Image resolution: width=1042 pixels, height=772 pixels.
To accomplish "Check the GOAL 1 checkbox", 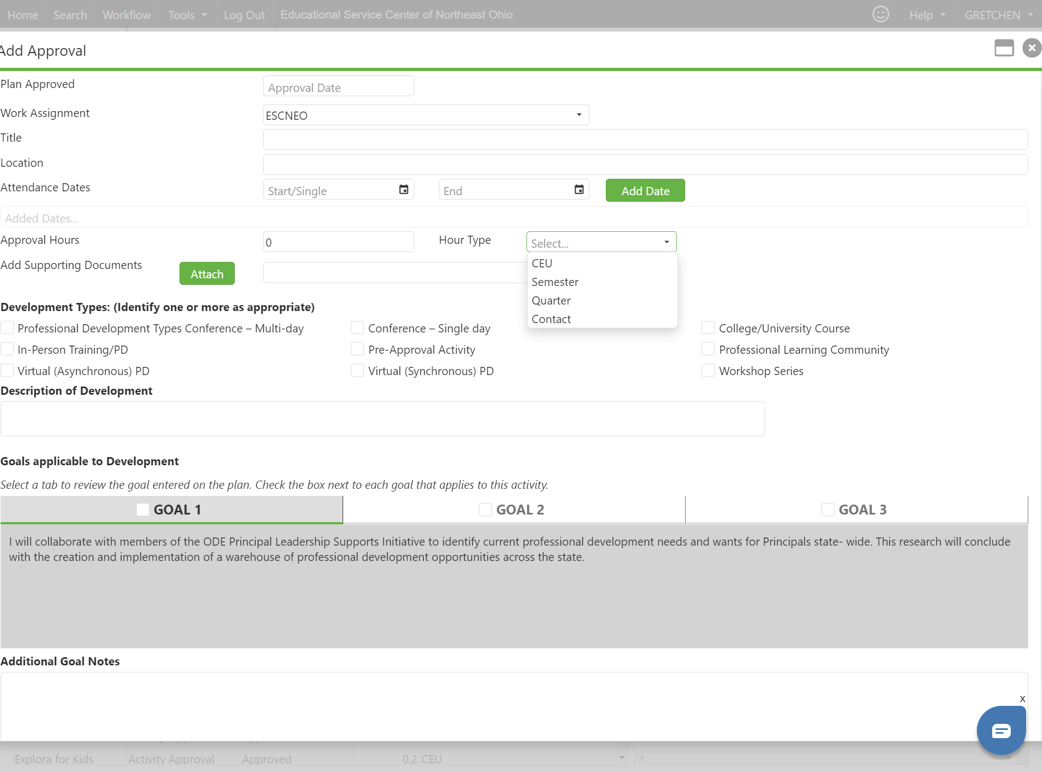I will click(143, 510).
